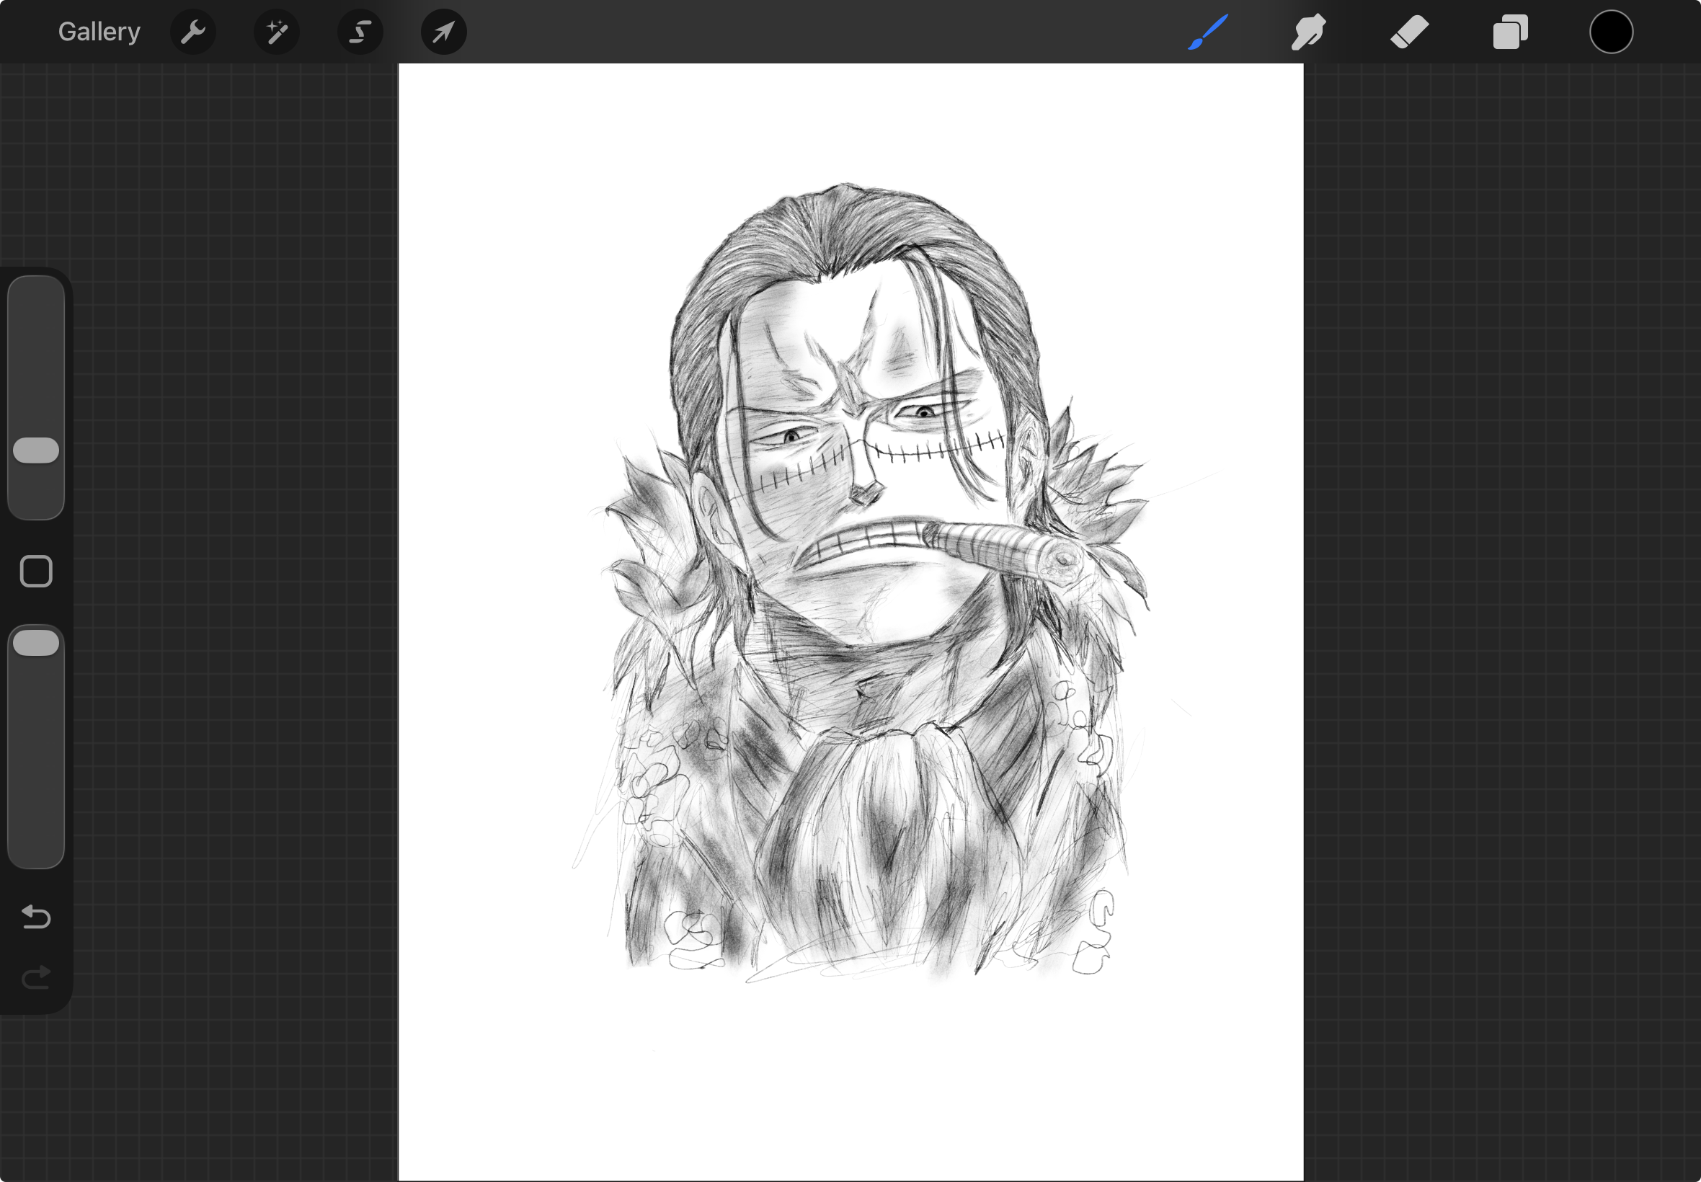Open the Adjustments magic wand menu

277,32
